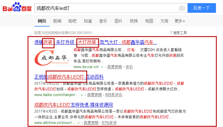Click the Baidu logo
This screenshot has height=127, width=223.
point(17,7)
